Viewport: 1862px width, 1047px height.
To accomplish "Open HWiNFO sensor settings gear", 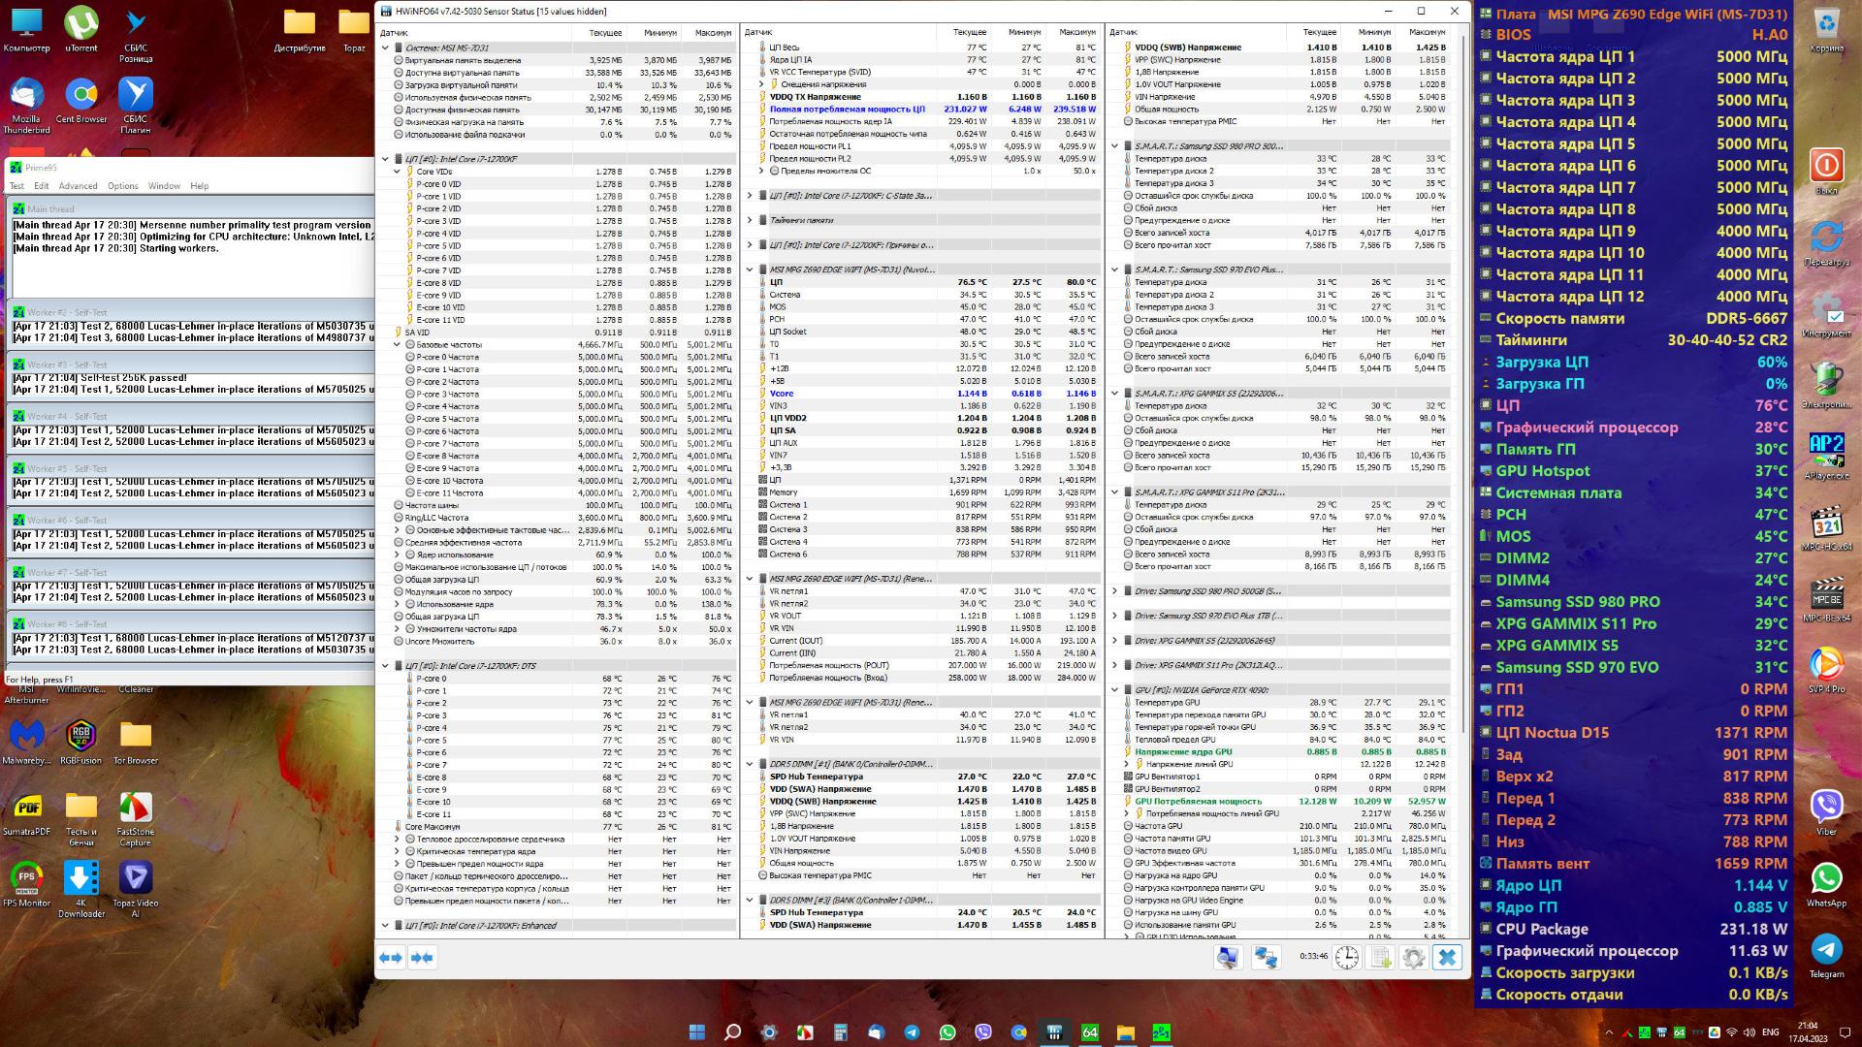I will pyautogui.click(x=1414, y=958).
